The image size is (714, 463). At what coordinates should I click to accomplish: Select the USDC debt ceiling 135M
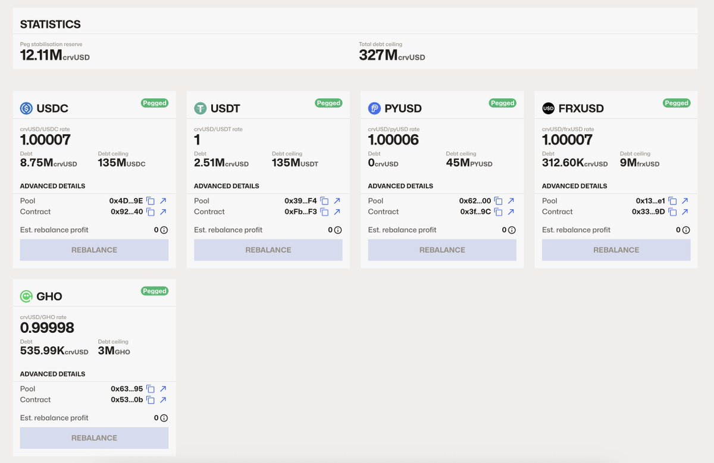coord(122,163)
